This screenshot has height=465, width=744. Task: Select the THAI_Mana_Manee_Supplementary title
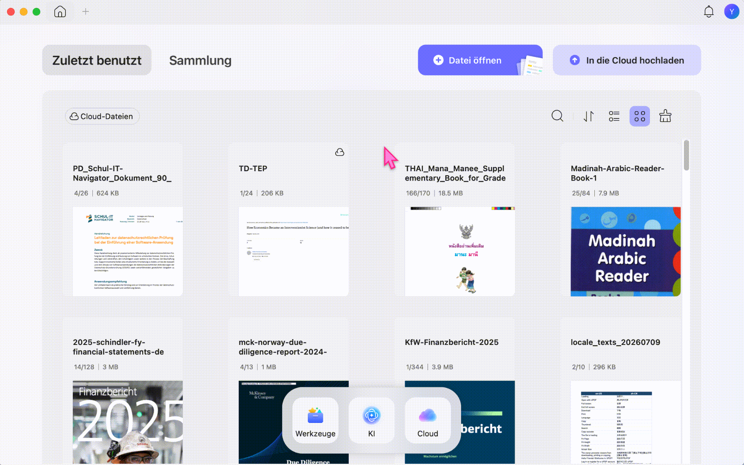point(455,173)
